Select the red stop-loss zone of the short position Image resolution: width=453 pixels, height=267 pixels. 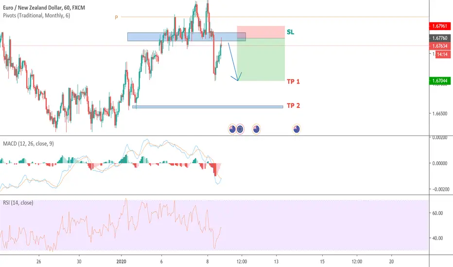coord(261,32)
